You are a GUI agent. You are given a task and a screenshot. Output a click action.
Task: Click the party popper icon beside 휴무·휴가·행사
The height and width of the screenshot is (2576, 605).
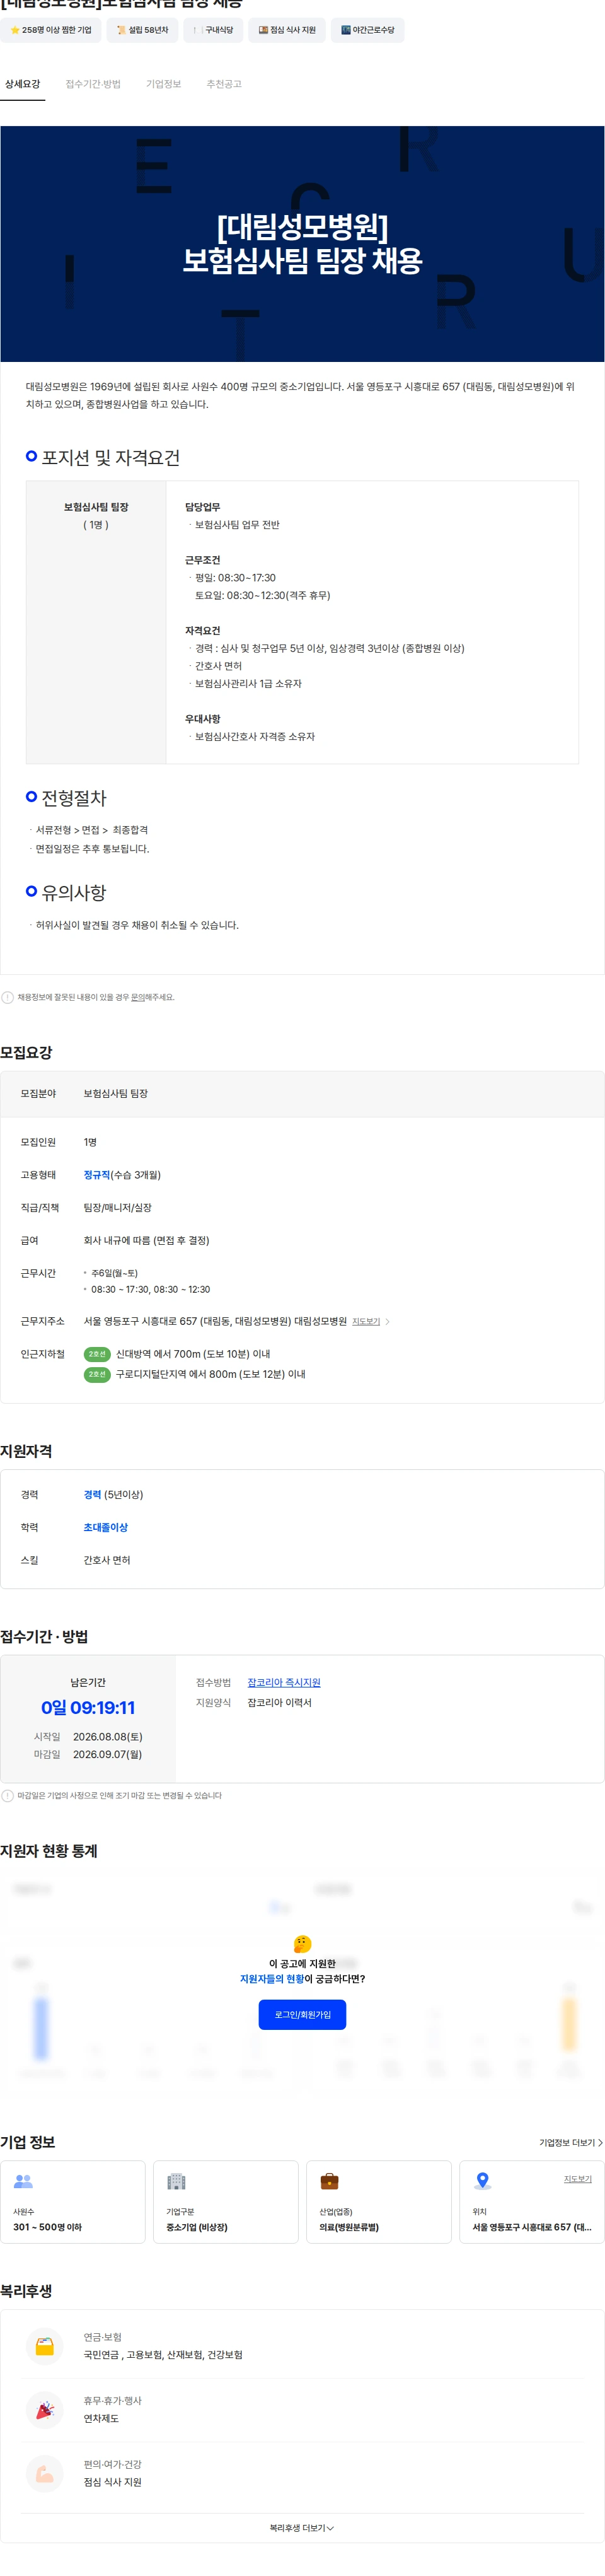tap(44, 2410)
